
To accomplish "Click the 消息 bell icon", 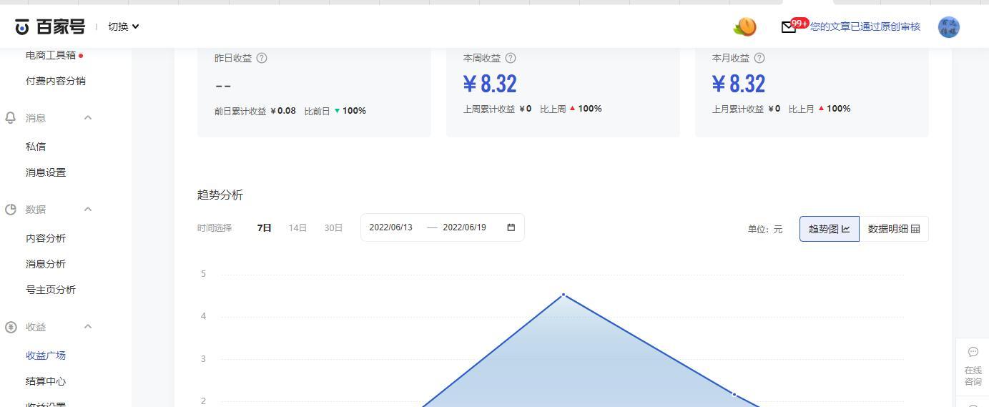I will point(11,118).
